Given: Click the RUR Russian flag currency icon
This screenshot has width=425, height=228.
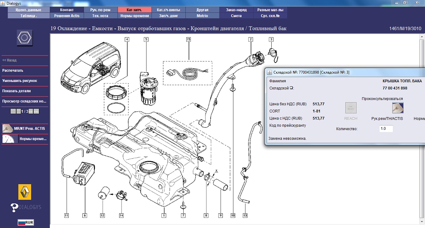Looking at the screenshot, I should tap(26, 223).
